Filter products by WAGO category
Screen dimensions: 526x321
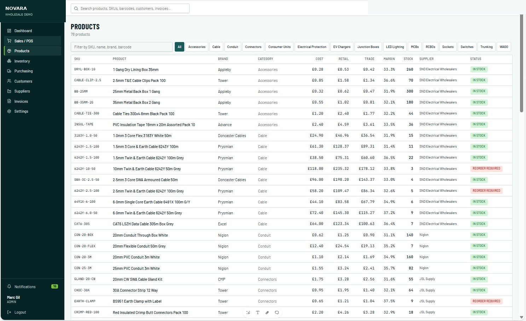504,47
